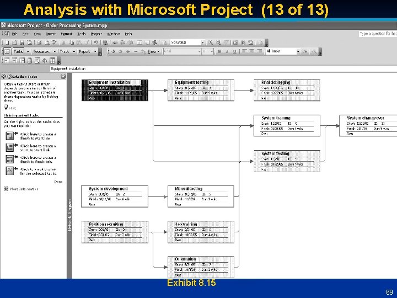Select the Equipment testing task node

(201, 90)
